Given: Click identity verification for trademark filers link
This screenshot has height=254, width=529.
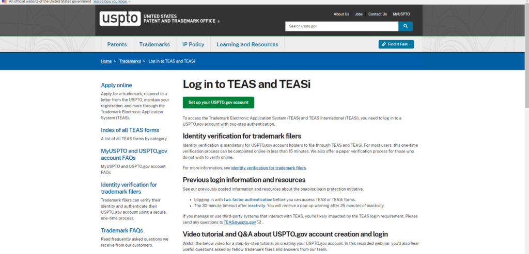Looking at the screenshot, I should pos(269,168).
